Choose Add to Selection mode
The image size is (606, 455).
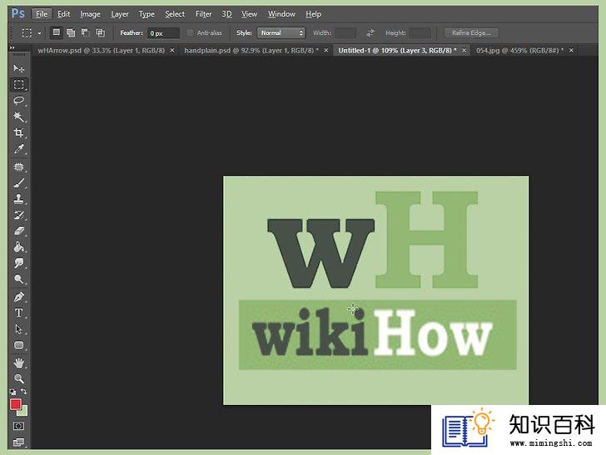pyautogui.click(x=71, y=32)
